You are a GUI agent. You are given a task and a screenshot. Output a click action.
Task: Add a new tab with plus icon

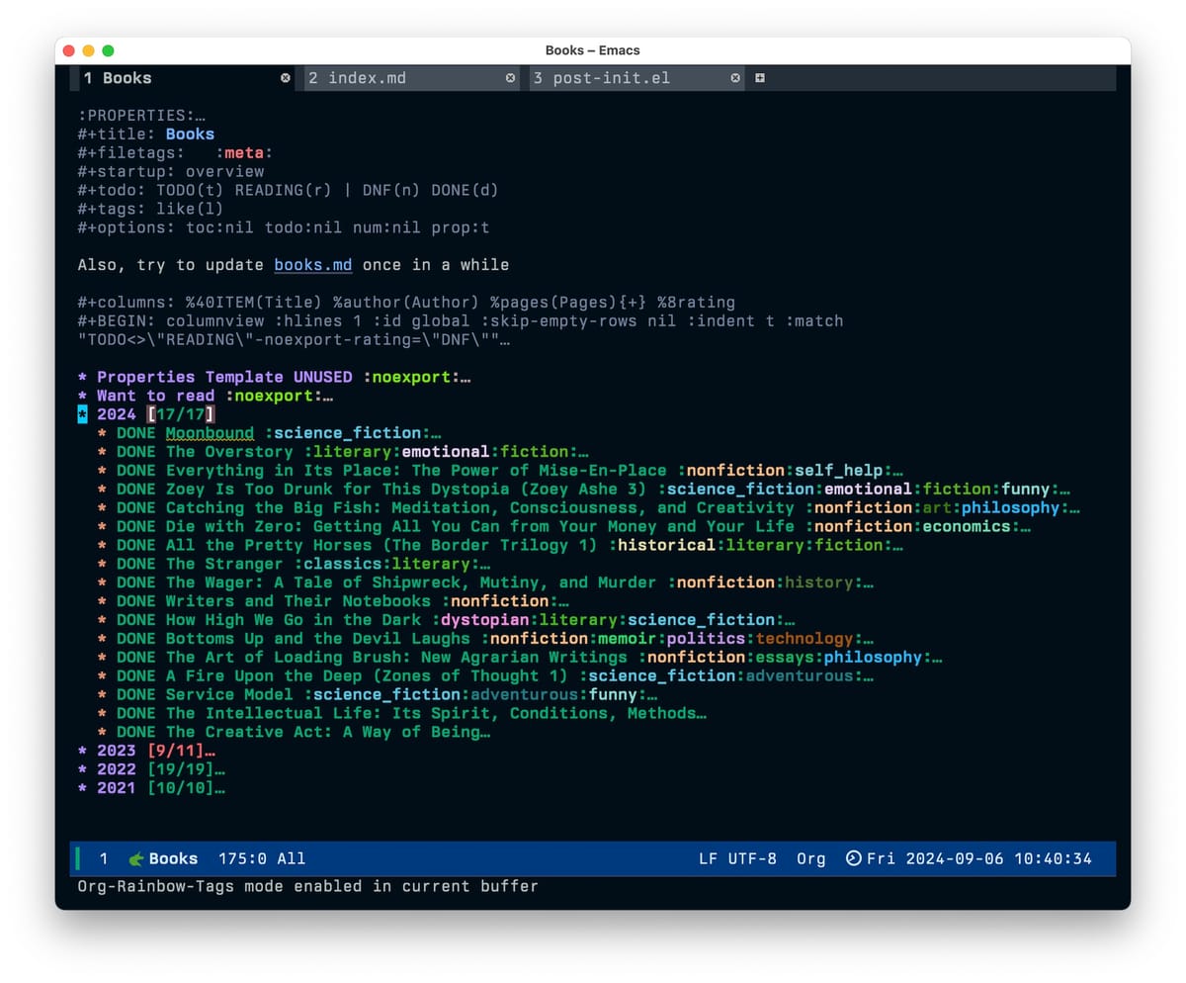pyautogui.click(x=760, y=78)
